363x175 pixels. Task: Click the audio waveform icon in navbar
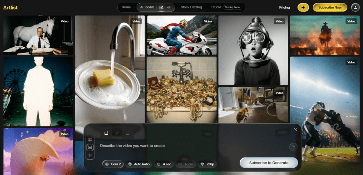click(169, 7)
